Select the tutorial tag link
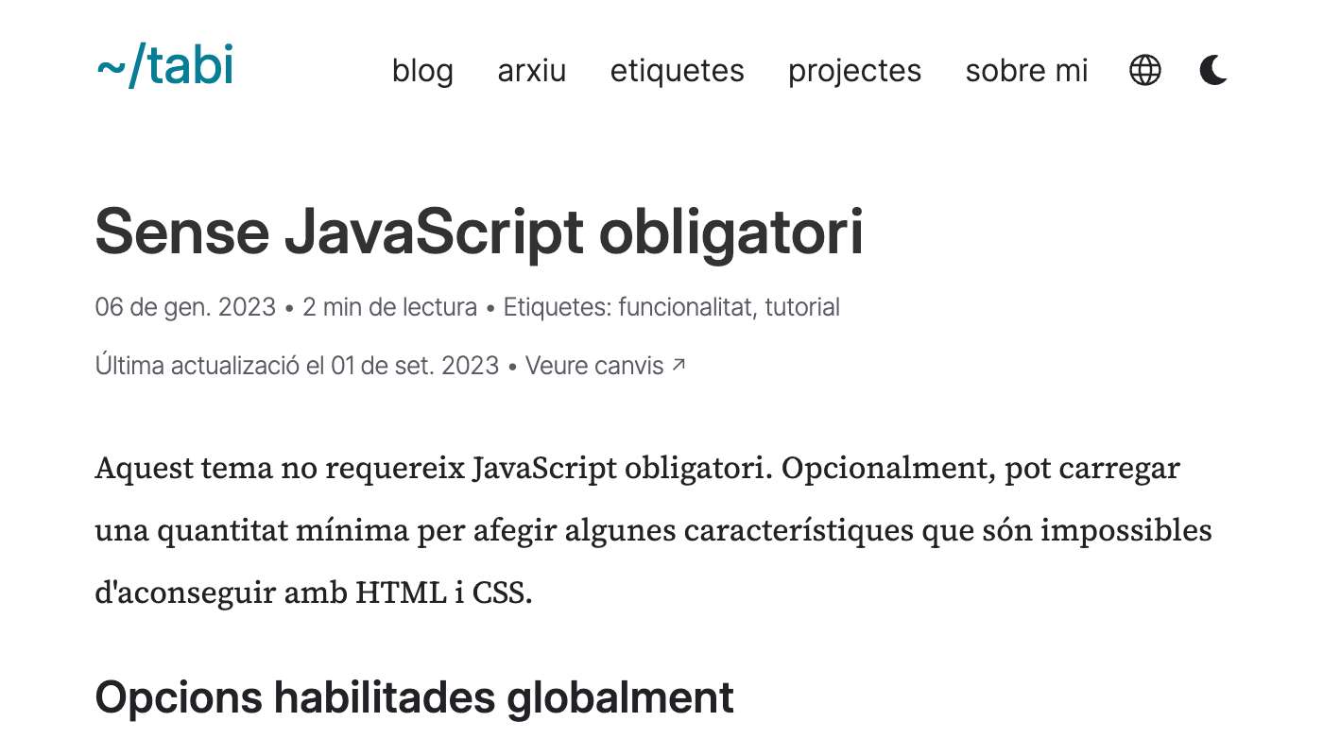This screenshot has width=1323, height=756. pos(802,307)
